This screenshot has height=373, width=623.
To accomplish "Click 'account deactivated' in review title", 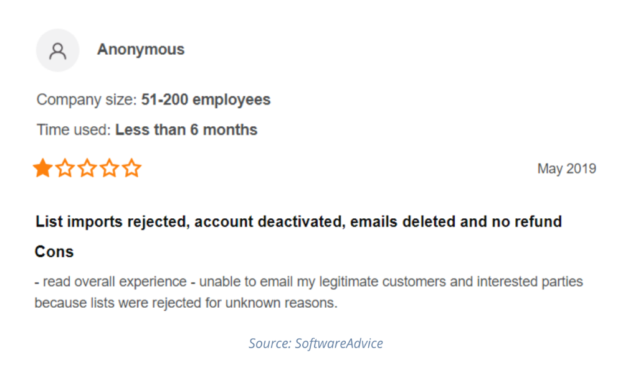I will click(268, 222).
